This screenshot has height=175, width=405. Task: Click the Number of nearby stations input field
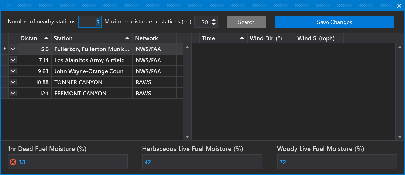[x=90, y=22]
